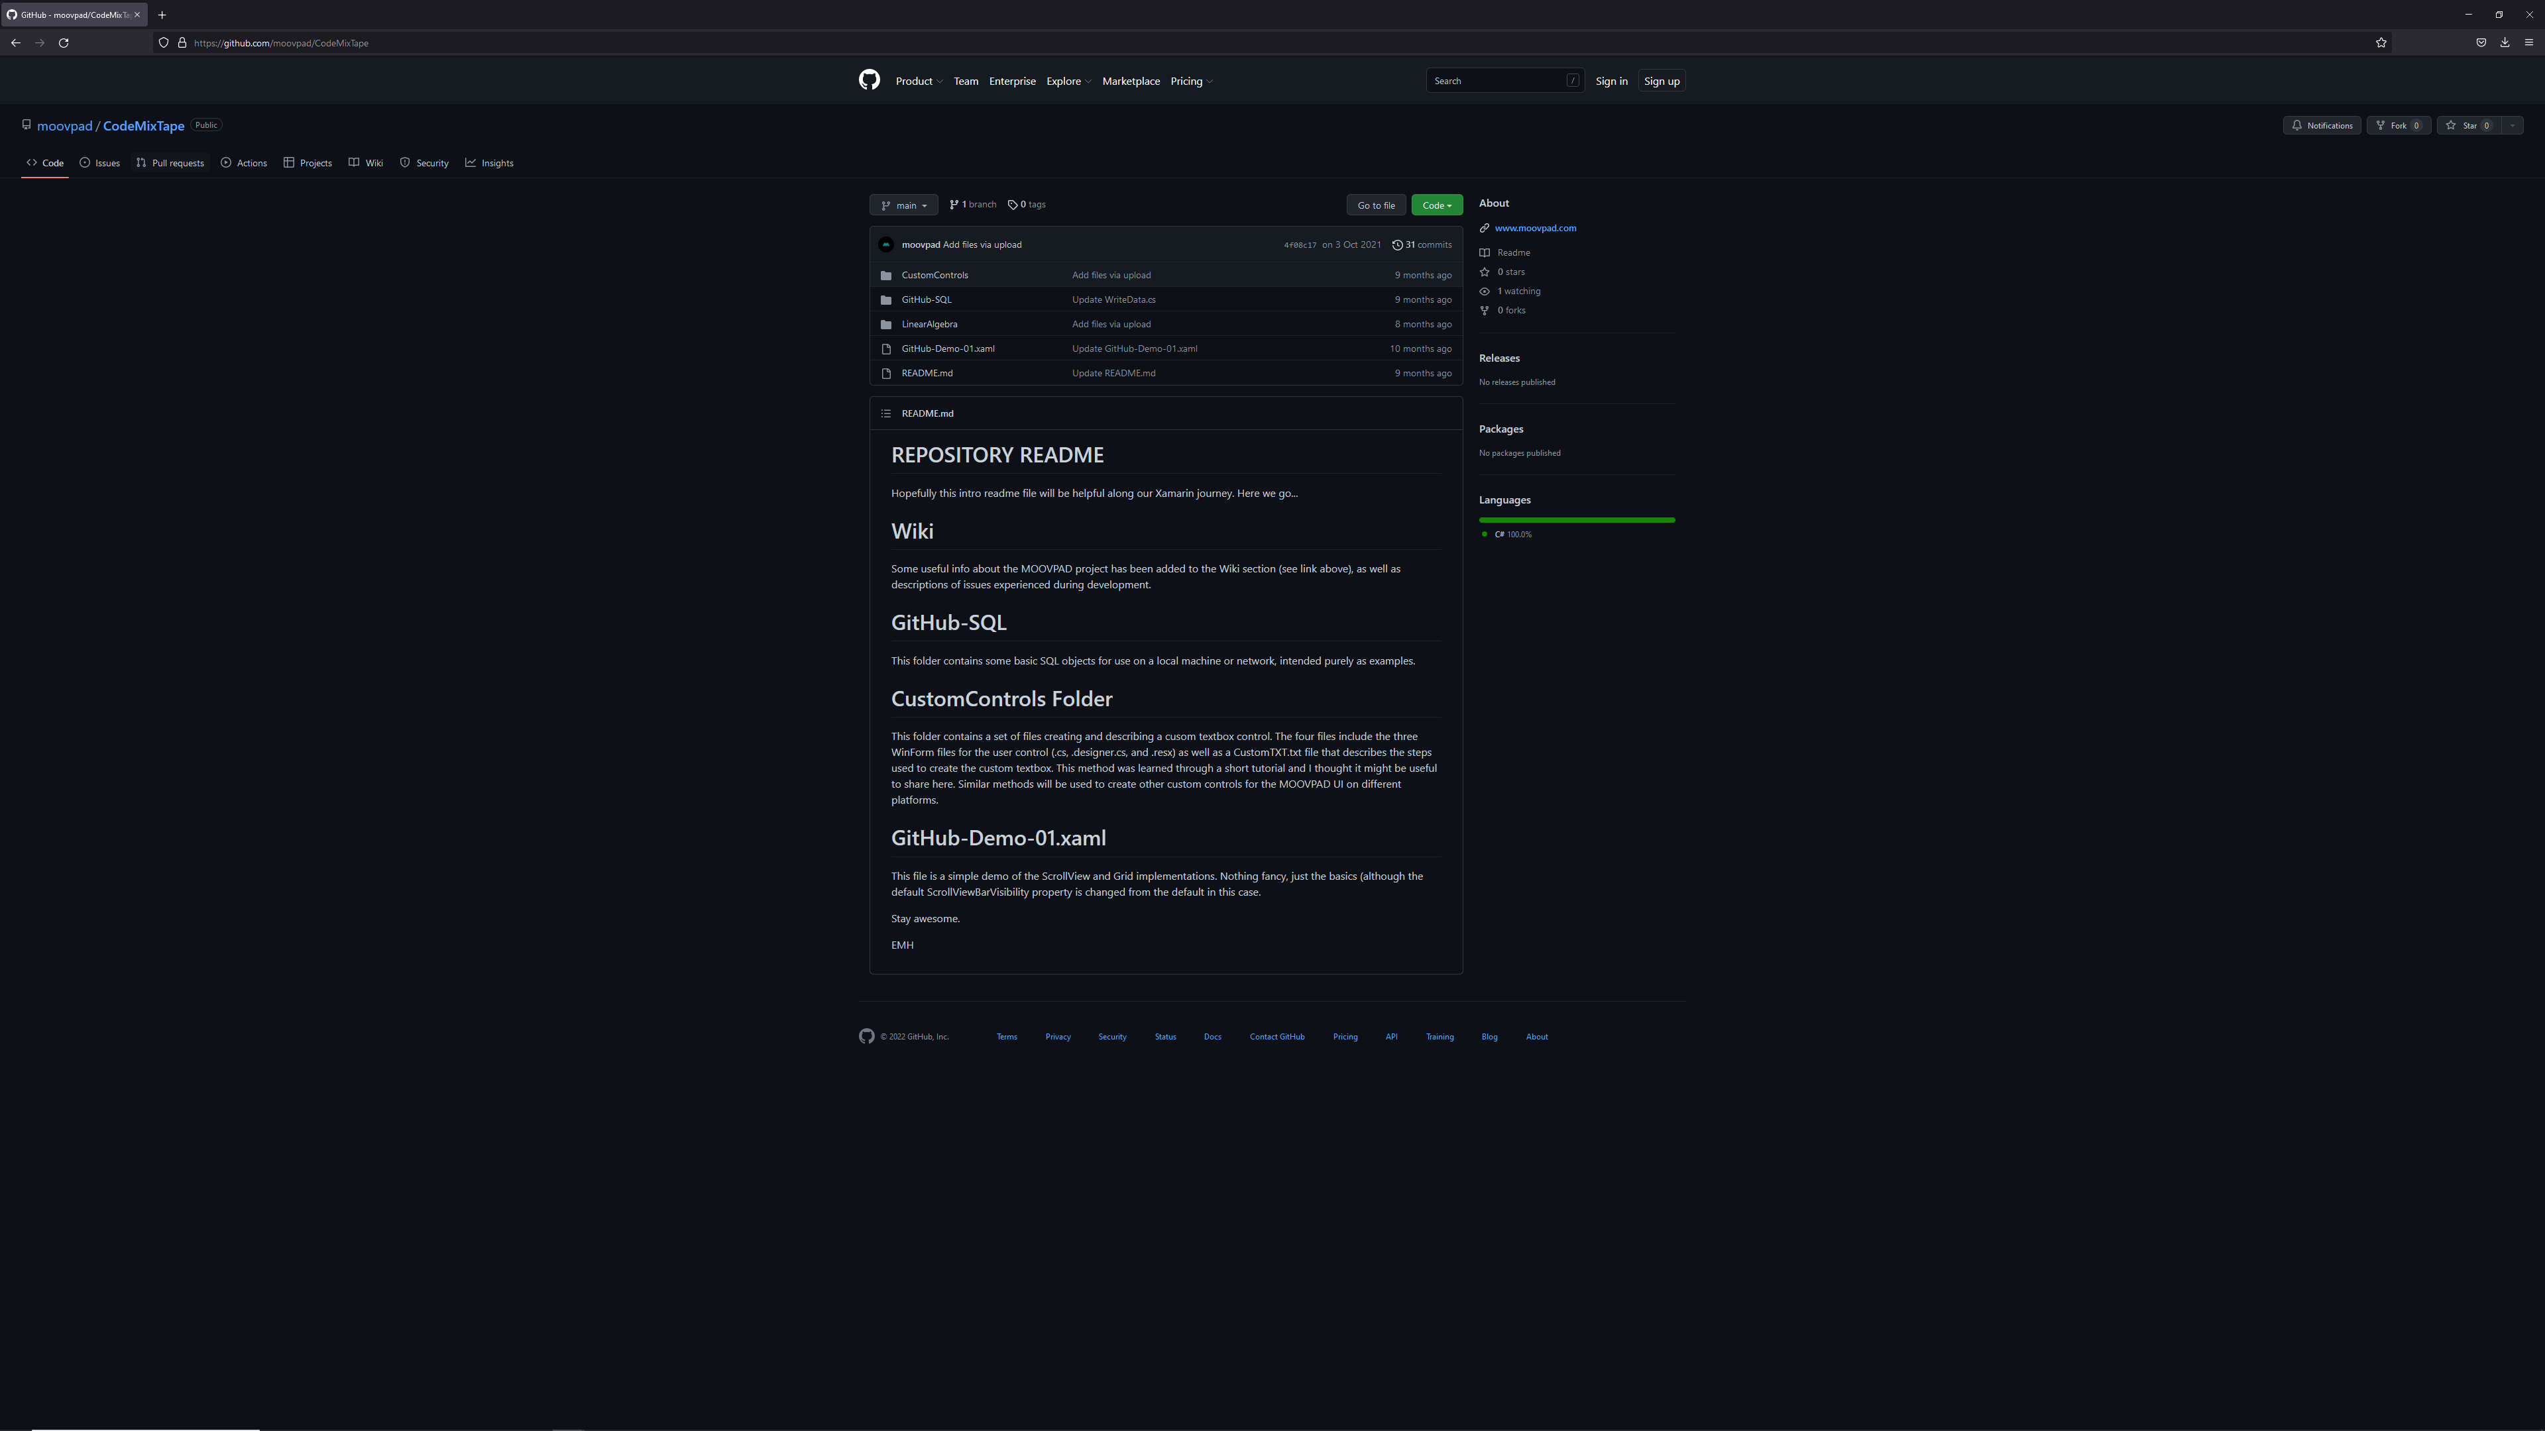The width and height of the screenshot is (2545, 1431).
Task: Click the footer GitHub logo
Action: point(866,1036)
